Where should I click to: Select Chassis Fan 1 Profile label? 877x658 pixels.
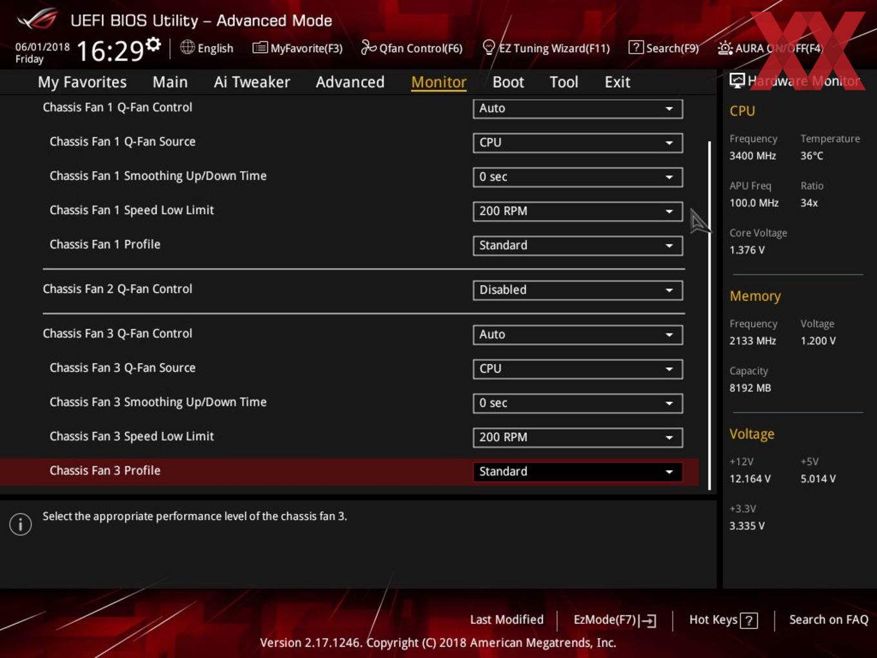[x=105, y=244]
